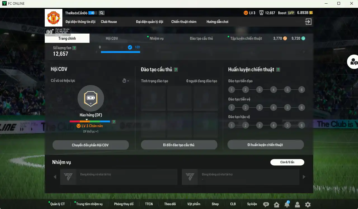Open Hướng dẫn chơi menu item
The image size is (358, 209).
[x=217, y=22]
